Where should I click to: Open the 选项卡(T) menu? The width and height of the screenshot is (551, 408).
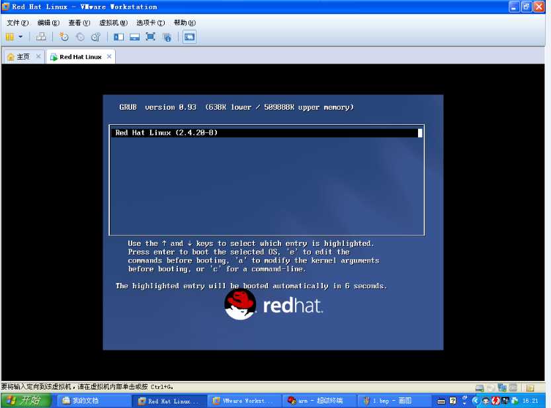(x=150, y=23)
